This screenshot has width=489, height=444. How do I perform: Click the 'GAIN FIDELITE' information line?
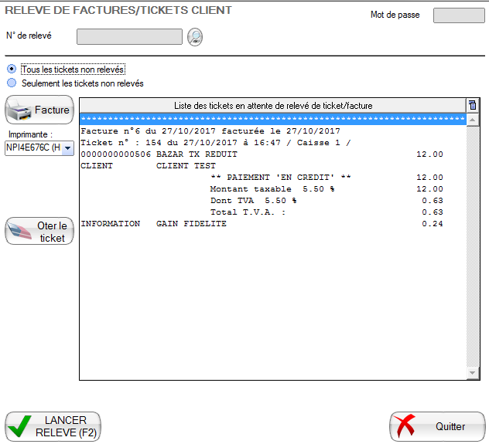tap(193, 224)
